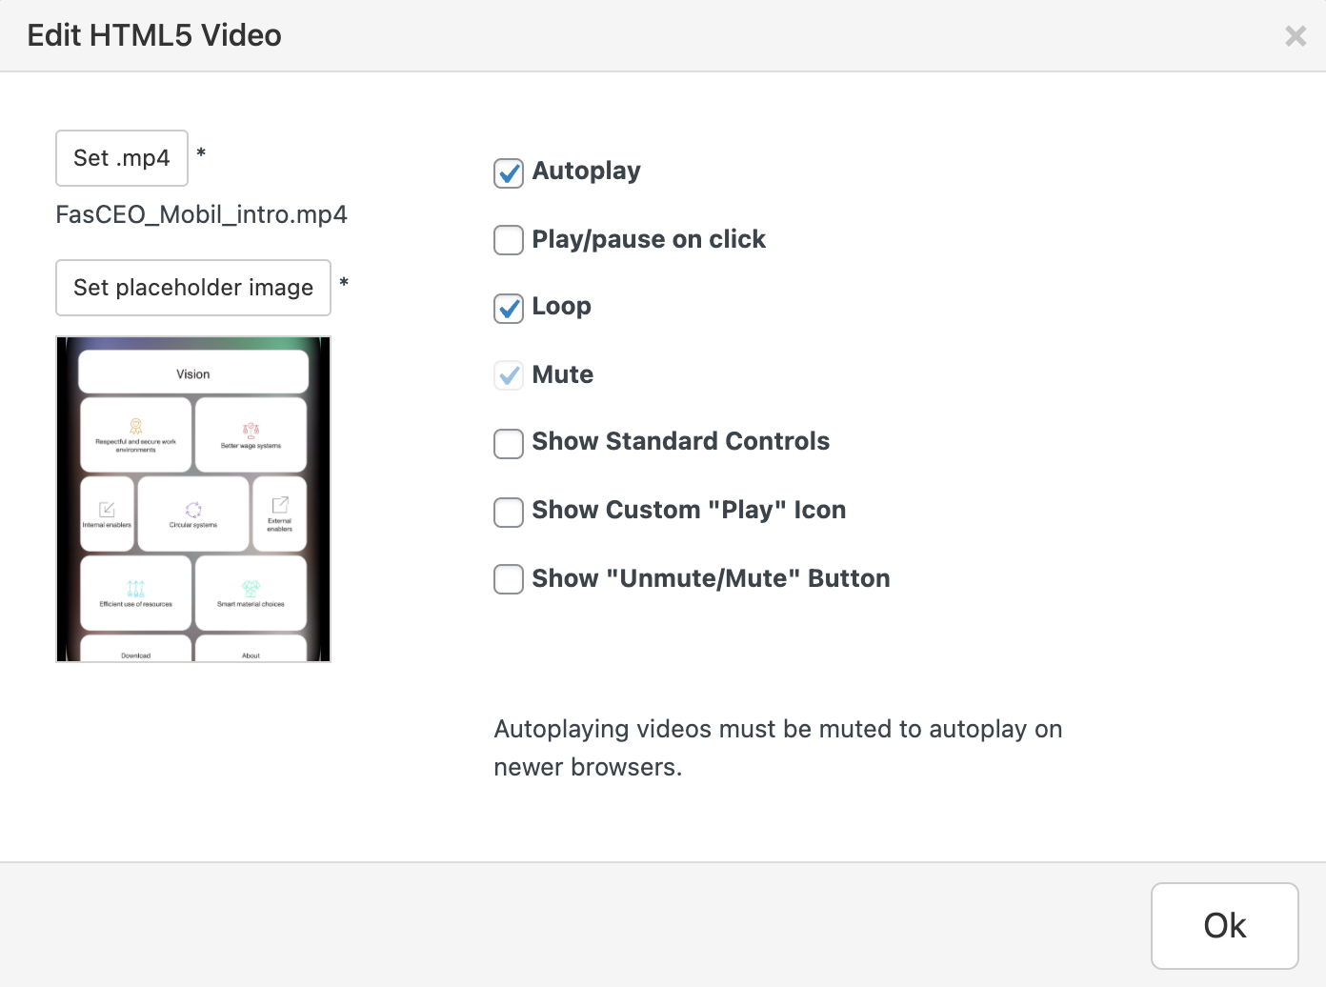Click the FasCEO_Mobil_intro.mp4 file name
Image resolution: width=1326 pixels, height=987 pixels.
click(x=201, y=214)
